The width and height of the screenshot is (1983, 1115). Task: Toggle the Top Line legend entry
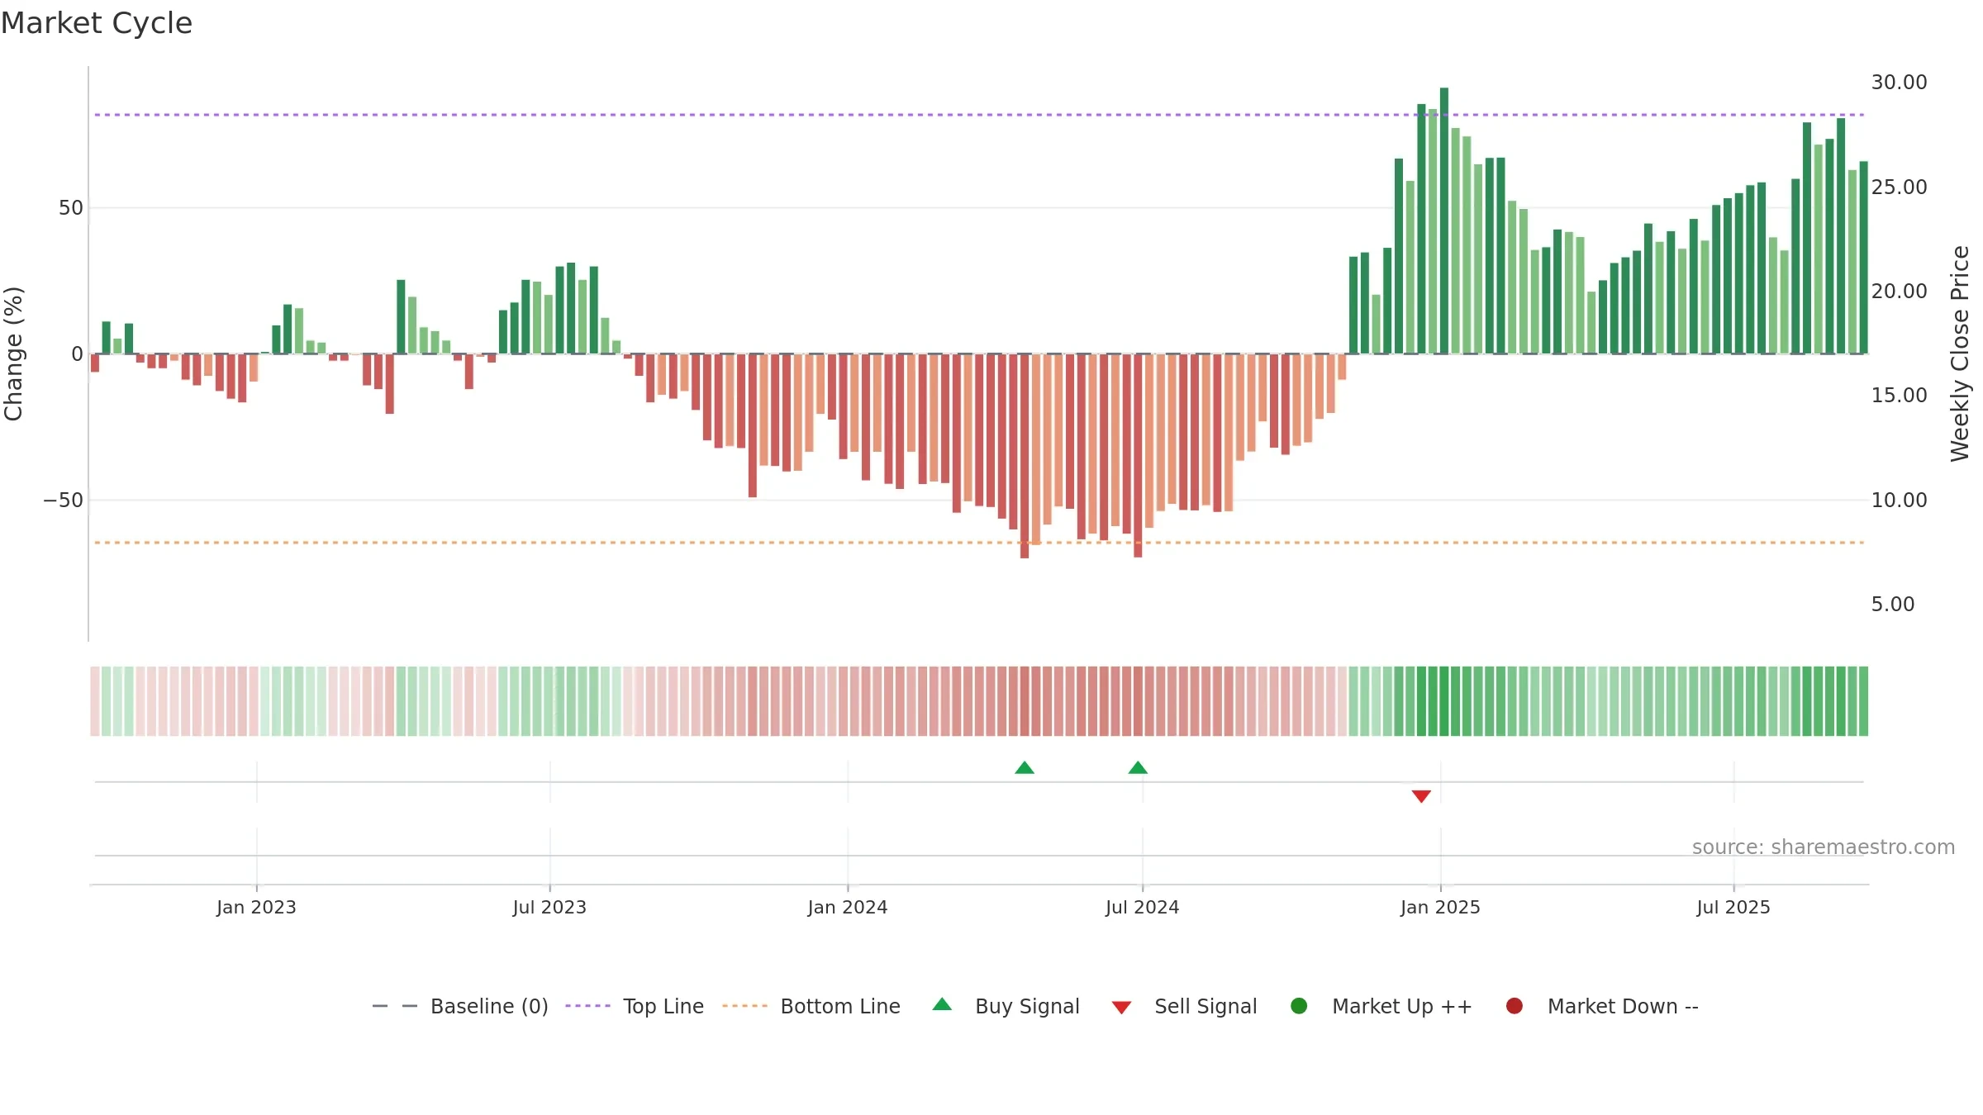(635, 1006)
